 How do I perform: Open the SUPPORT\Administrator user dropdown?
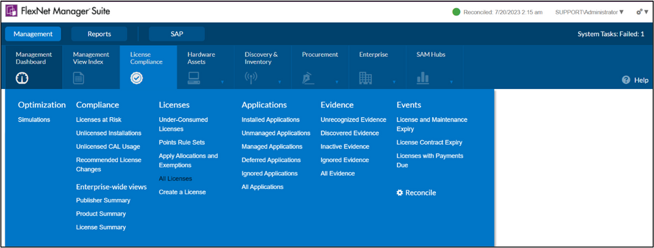pos(589,12)
